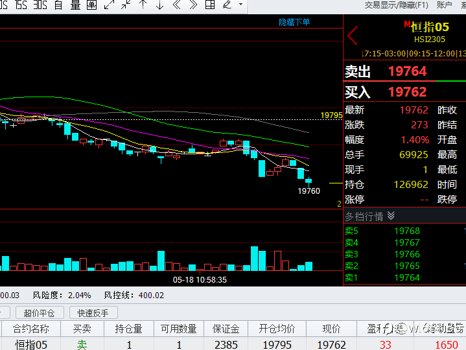Click the 风控线 400.02 status text

pos(134,296)
